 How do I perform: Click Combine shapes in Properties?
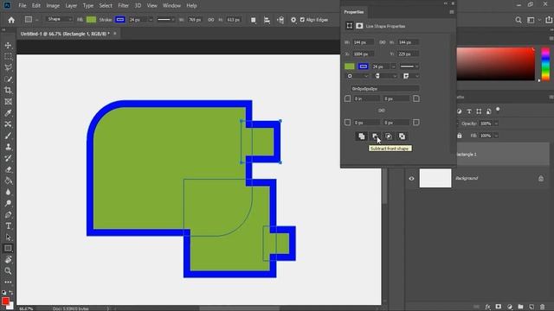(x=362, y=136)
